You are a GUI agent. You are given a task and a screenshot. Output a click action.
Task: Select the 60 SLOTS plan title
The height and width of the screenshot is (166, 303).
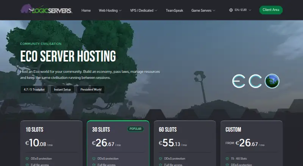pos(168,130)
